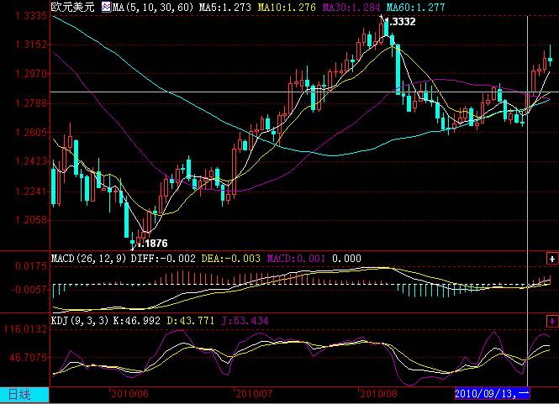
Task: Click the 1.2970 price axis label
Action: click(31, 74)
